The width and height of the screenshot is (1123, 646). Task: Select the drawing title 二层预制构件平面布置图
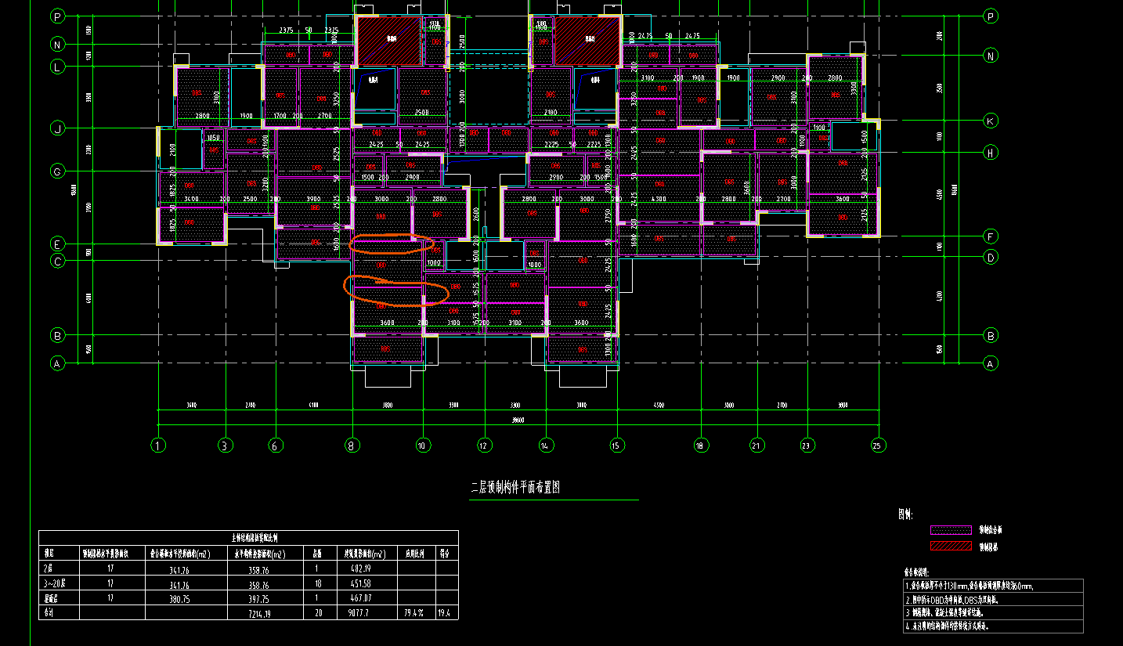[x=514, y=487]
